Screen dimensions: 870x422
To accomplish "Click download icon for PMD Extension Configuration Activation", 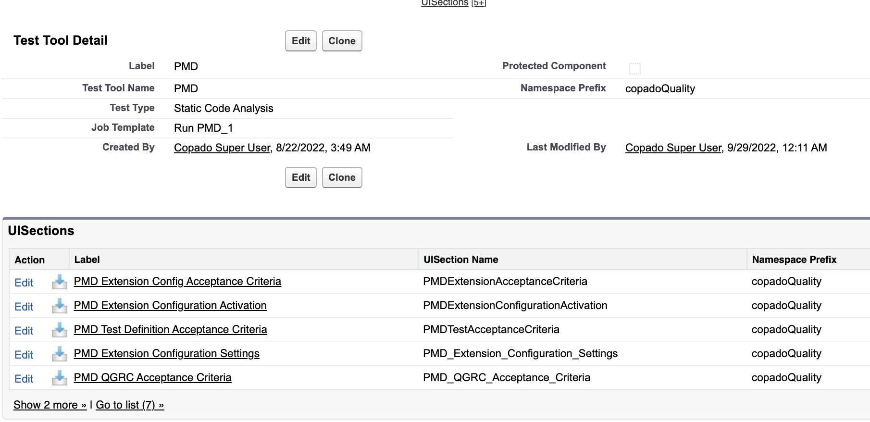I will [59, 306].
